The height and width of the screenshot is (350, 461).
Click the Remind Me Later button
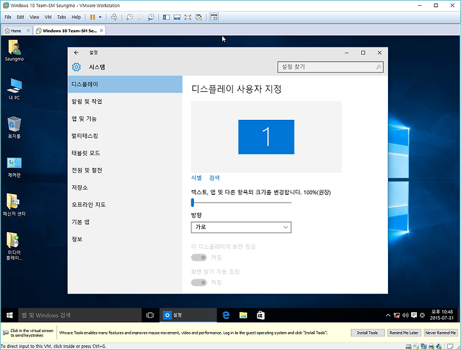point(404,333)
